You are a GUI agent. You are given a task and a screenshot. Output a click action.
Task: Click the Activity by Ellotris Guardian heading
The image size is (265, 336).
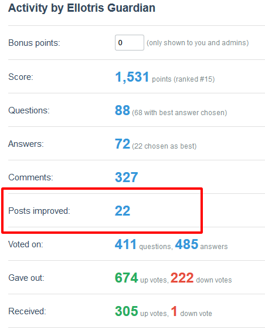click(81, 8)
